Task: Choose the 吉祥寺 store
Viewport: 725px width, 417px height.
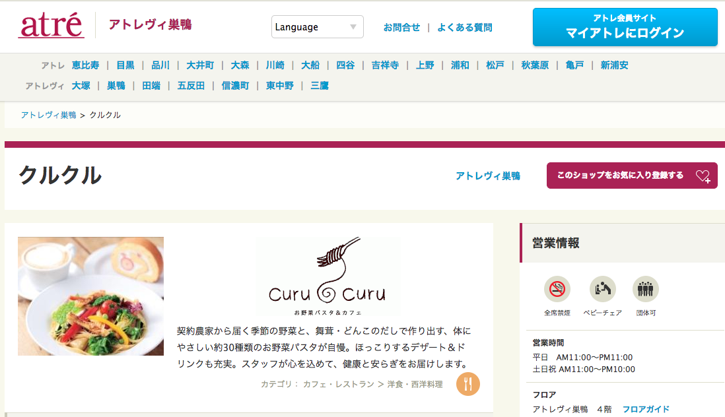Action: point(385,65)
